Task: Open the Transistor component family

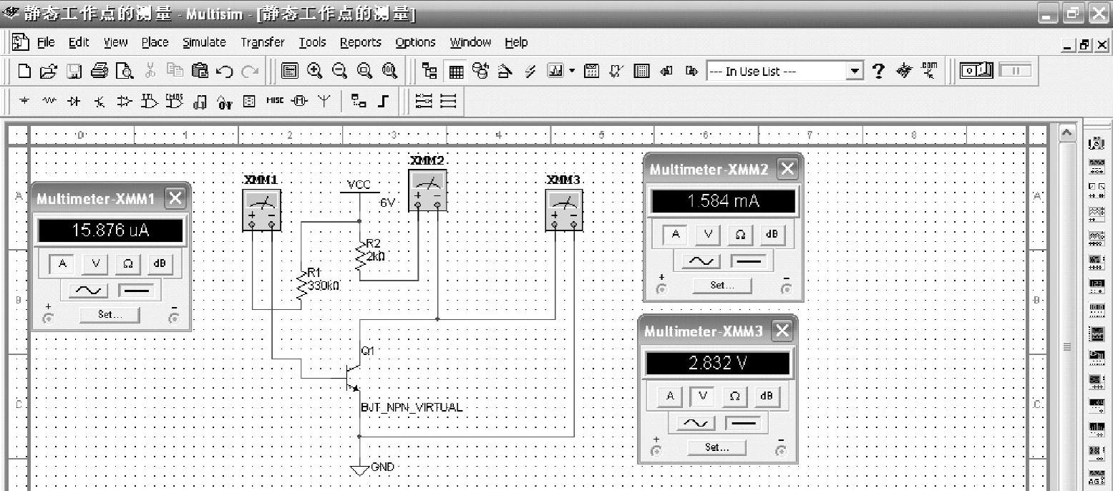Action: pyautogui.click(x=98, y=102)
